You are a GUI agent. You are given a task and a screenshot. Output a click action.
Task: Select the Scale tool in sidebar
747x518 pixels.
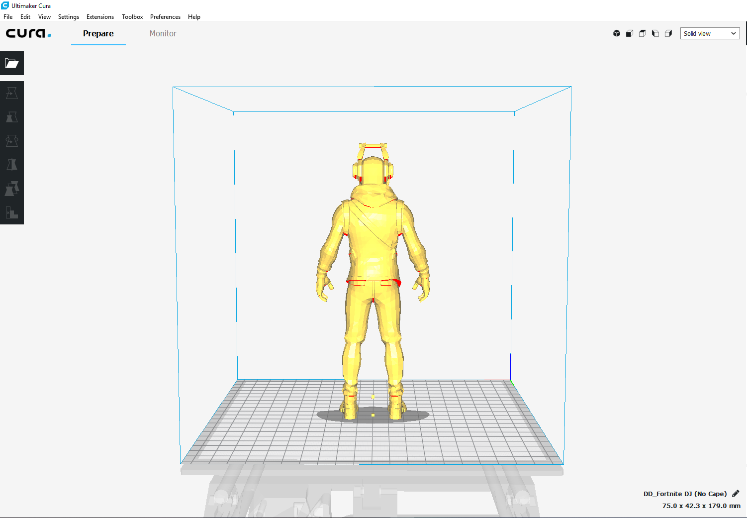pyautogui.click(x=12, y=117)
